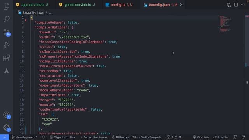Open editor More Actions ellipsis
249x140 pixels.
pos(243,5)
